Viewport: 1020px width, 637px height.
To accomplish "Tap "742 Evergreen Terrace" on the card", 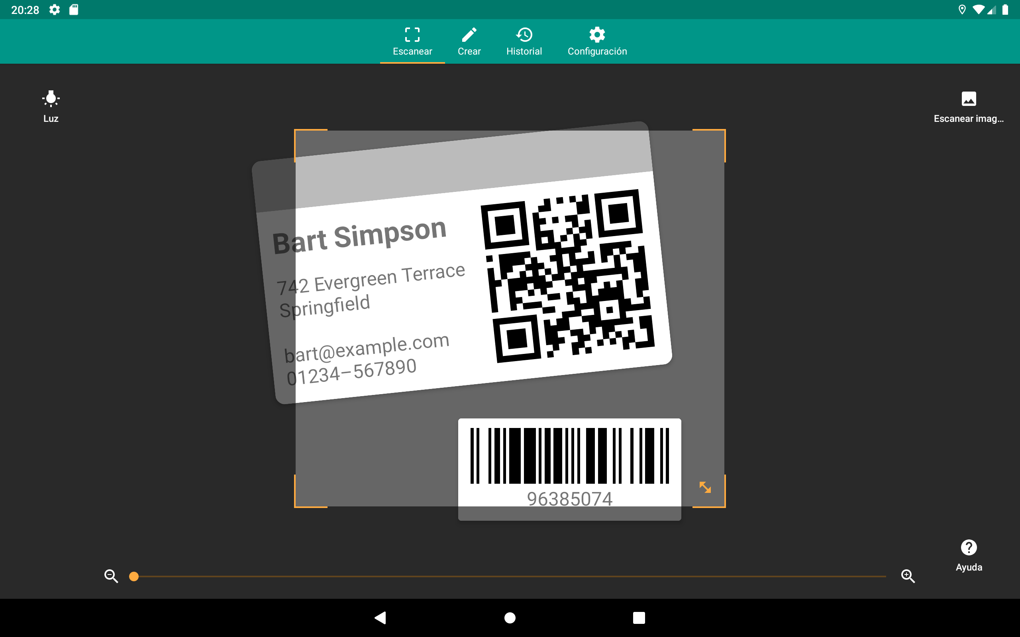I will pos(371,279).
